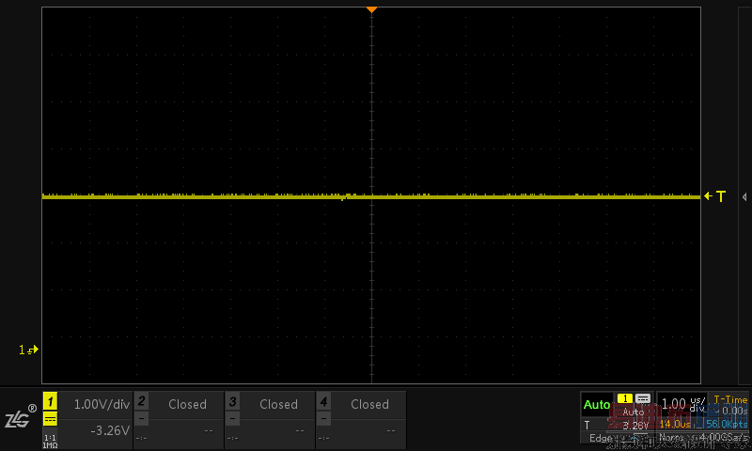Click the trigger coupling icon beside source badge
This screenshot has width=752, height=451.
pos(643,398)
